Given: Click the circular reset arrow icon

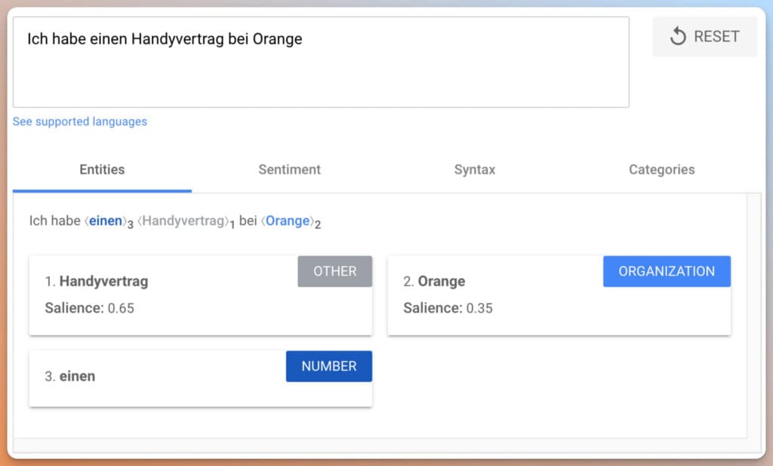Looking at the screenshot, I should 678,36.
